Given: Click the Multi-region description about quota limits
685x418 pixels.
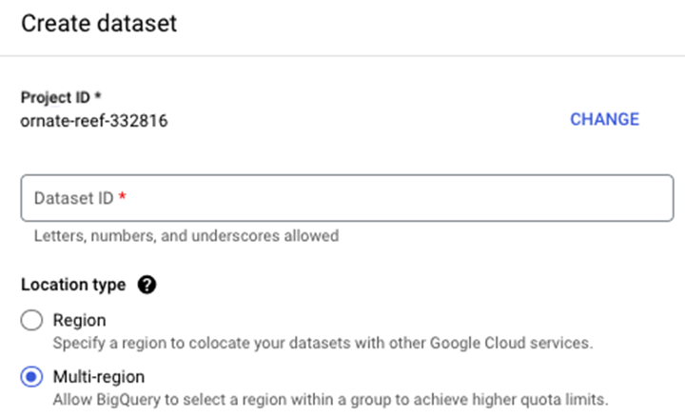Looking at the screenshot, I should (329, 399).
